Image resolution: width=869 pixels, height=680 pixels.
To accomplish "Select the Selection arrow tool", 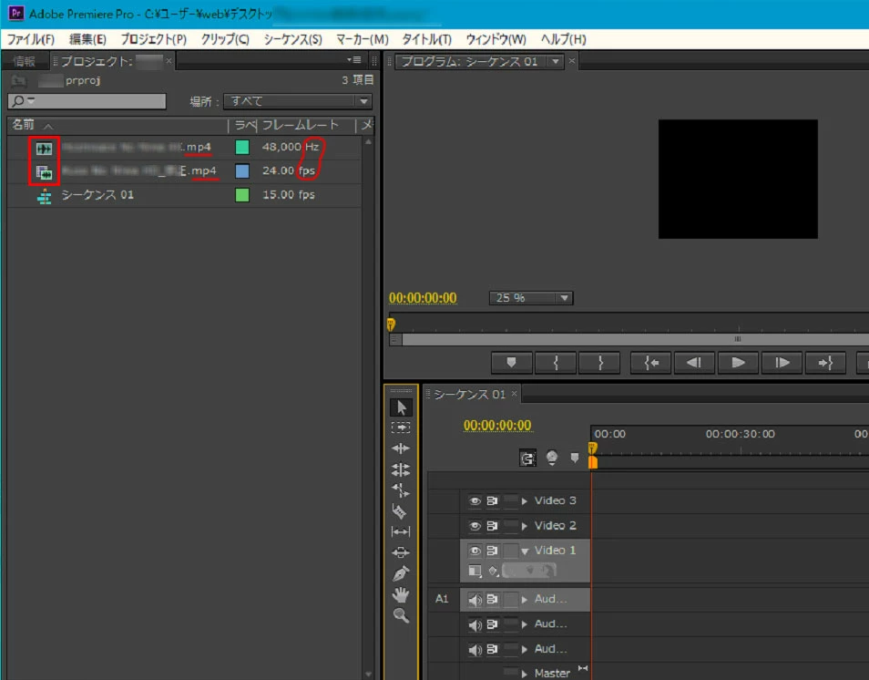I will 401,407.
